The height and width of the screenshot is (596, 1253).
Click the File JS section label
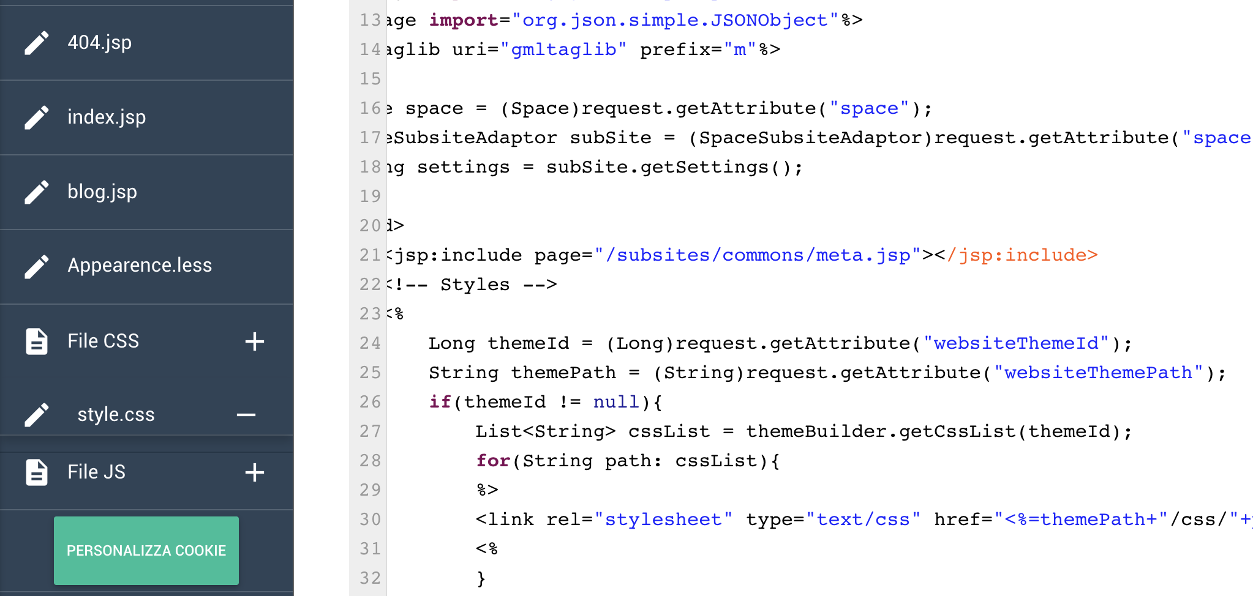[x=96, y=472]
